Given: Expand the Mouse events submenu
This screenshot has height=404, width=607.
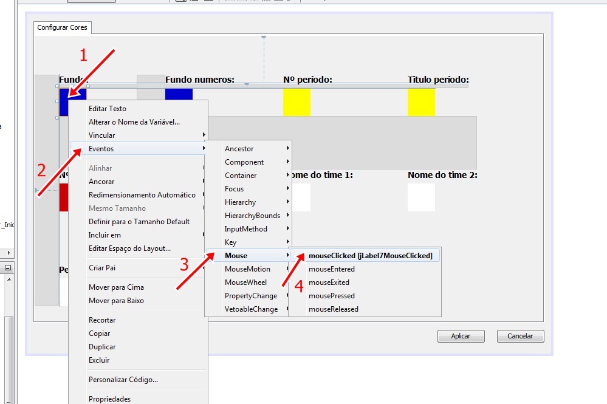Looking at the screenshot, I should (x=248, y=256).
